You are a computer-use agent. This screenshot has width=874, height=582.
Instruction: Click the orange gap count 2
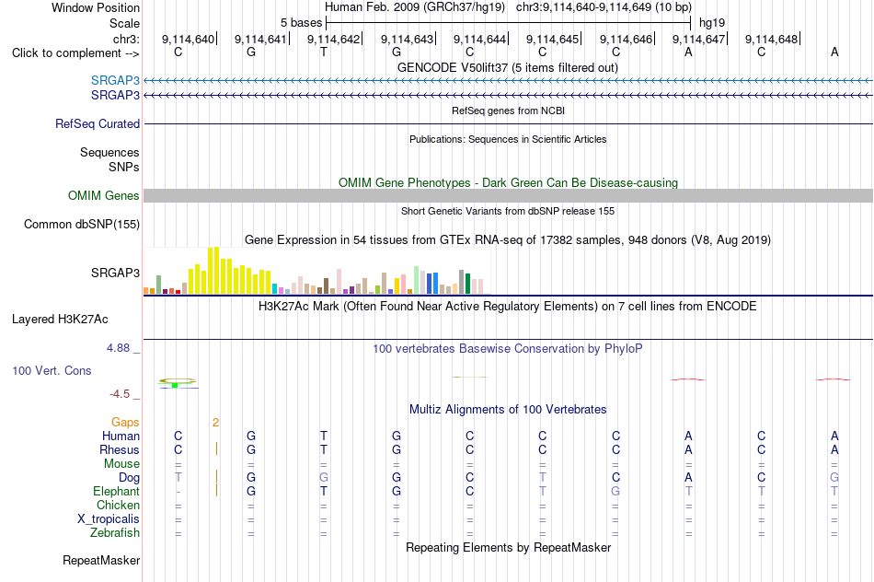(x=215, y=423)
